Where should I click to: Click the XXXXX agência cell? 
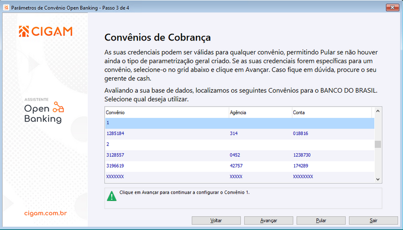click(x=236, y=177)
